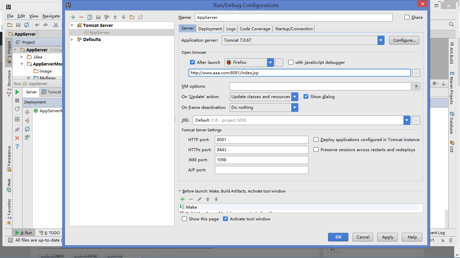Move the configuration up with the arrow above the tree
The height and width of the screenshot is (258, 460).
[115, 17]
